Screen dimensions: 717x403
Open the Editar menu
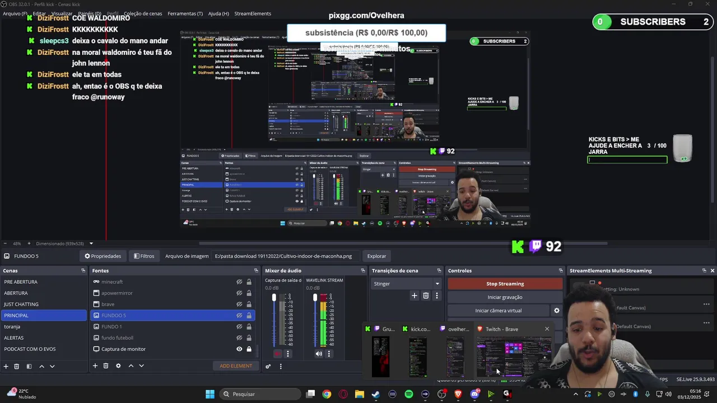(39, 13)
